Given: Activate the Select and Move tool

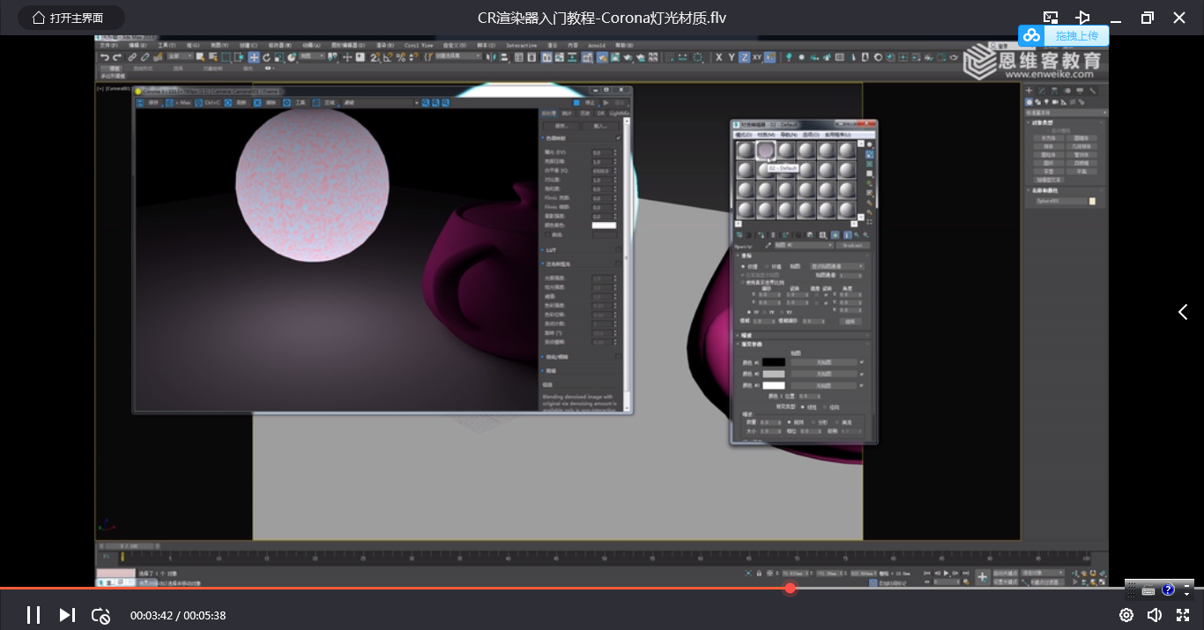Looking at the screenshot, I should tap(254, 57).
